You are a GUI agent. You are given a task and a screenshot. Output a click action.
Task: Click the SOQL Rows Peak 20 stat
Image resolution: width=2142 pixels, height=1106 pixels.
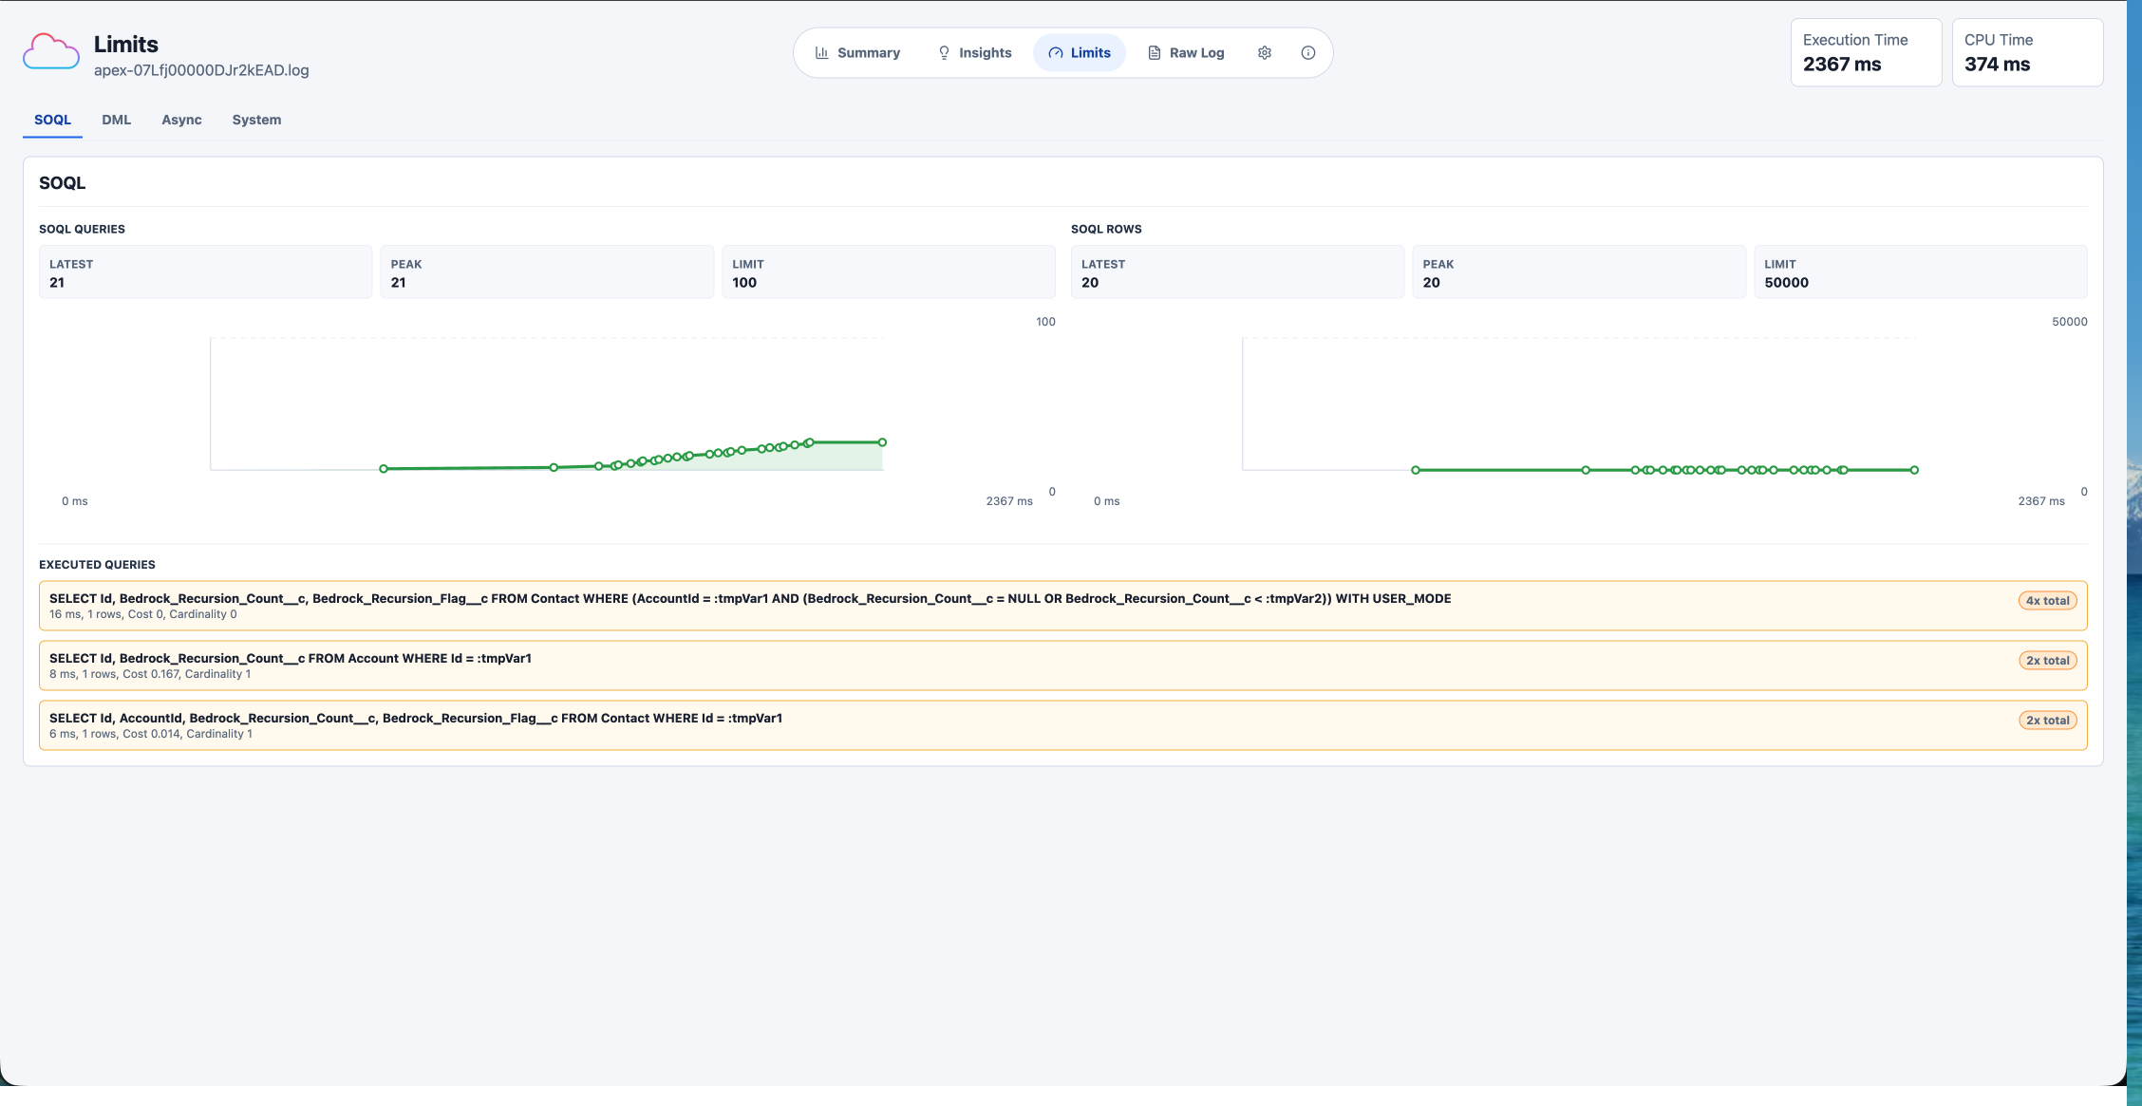click(x=1579, y=272)
